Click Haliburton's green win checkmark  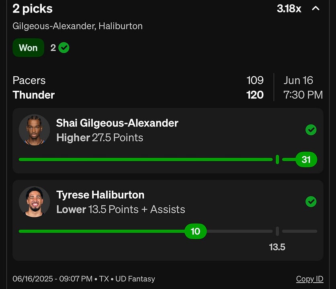[311, 201]
